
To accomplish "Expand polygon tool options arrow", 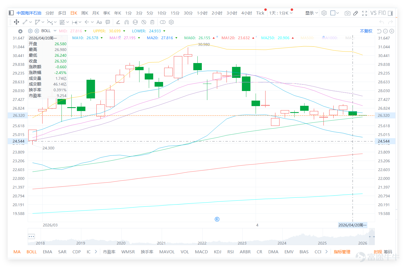I will [43, 22].
